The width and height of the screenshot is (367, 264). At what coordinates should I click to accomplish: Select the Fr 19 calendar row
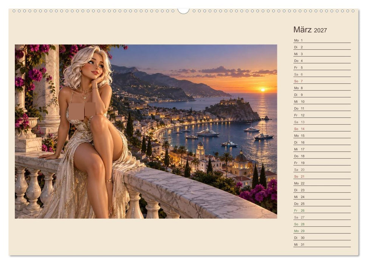pos(322,163)
